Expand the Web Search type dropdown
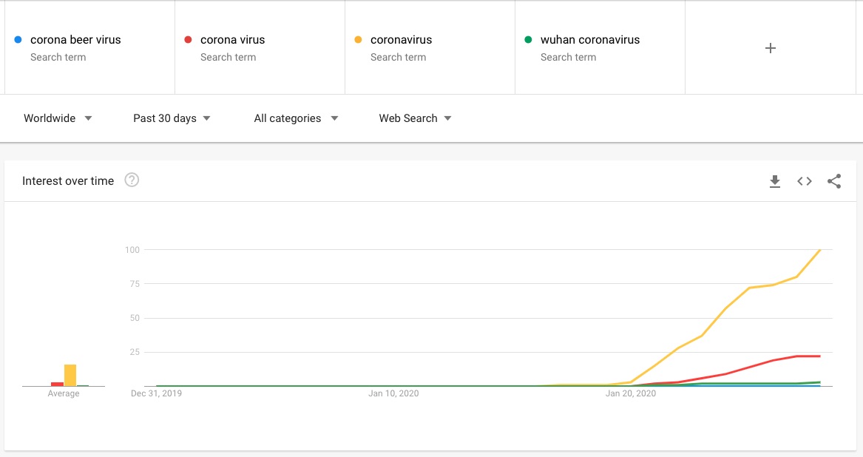 tap(415, 118)
